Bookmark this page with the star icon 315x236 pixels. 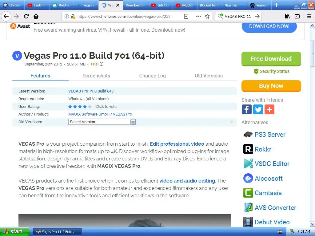pyautogui.click(x=207, y=17)
